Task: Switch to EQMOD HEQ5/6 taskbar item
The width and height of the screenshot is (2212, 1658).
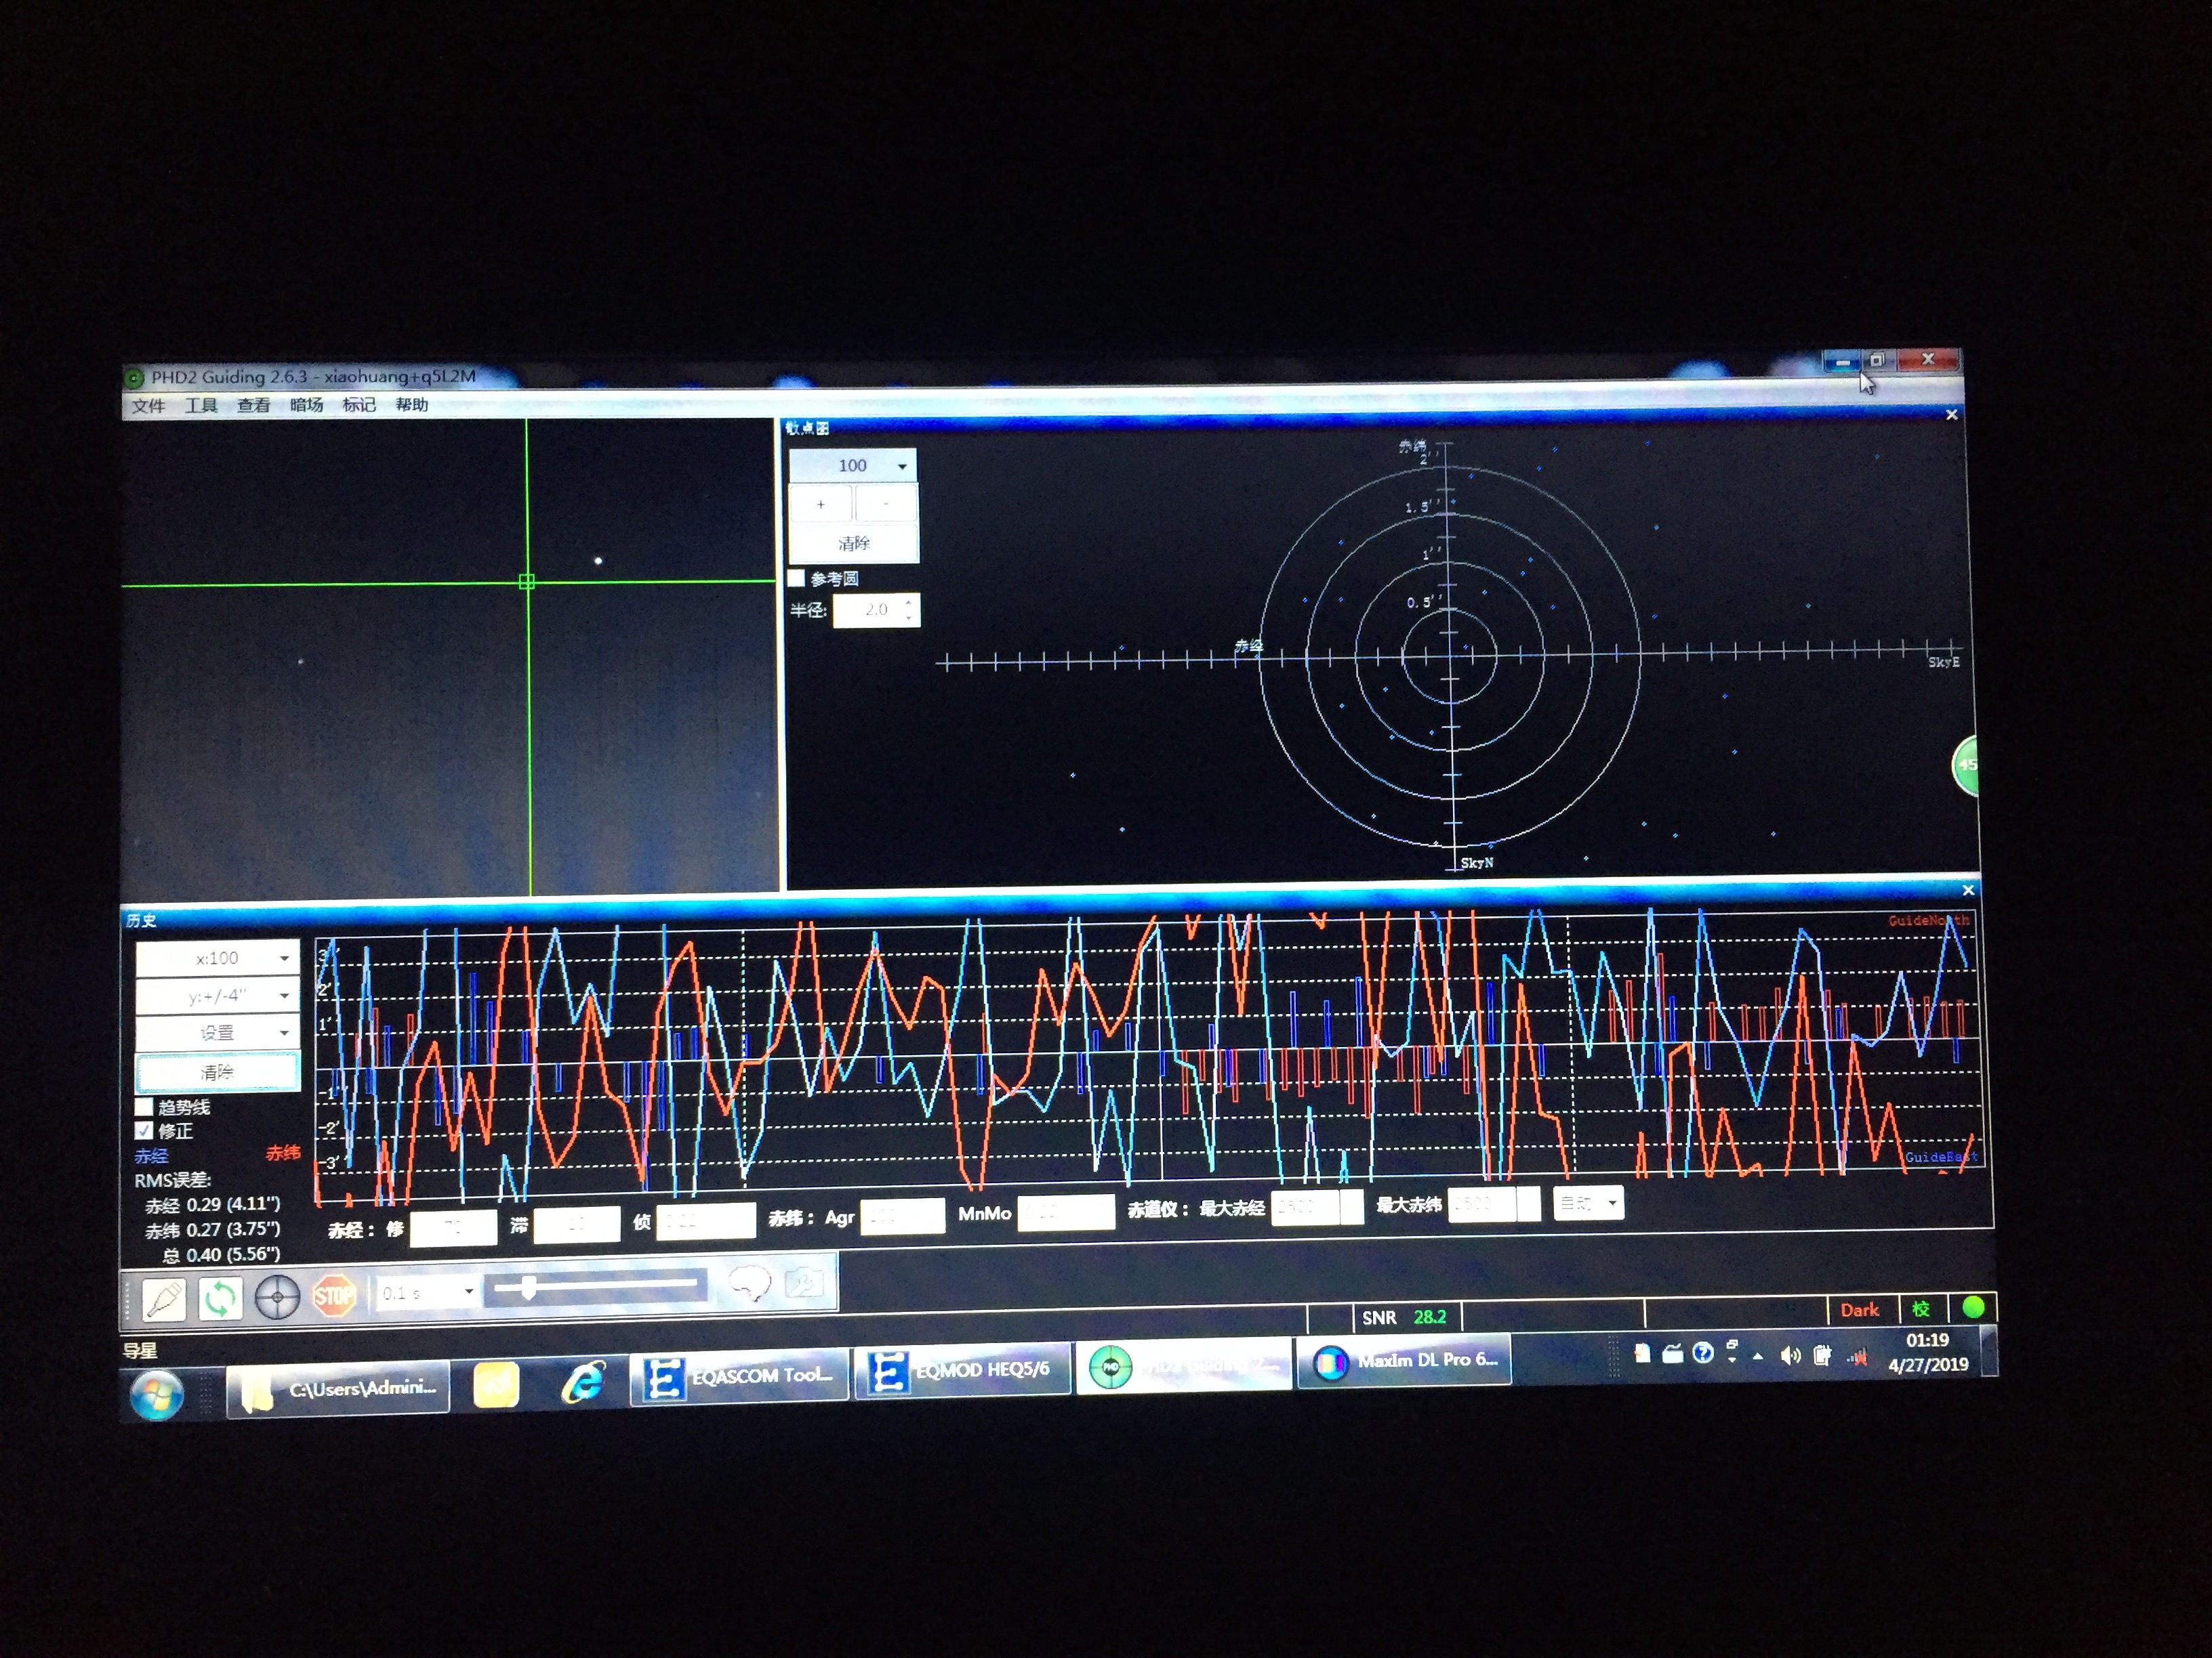Action: 962,1370
